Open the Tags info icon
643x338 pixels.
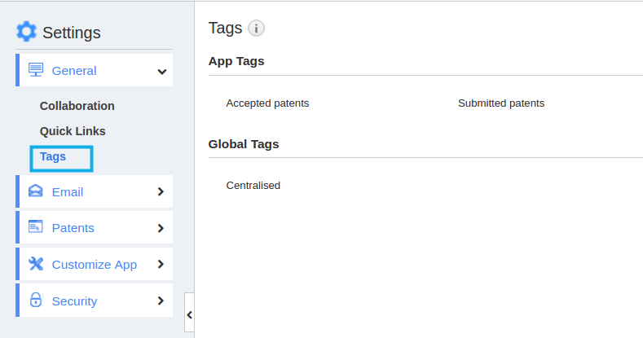(256, 29)
